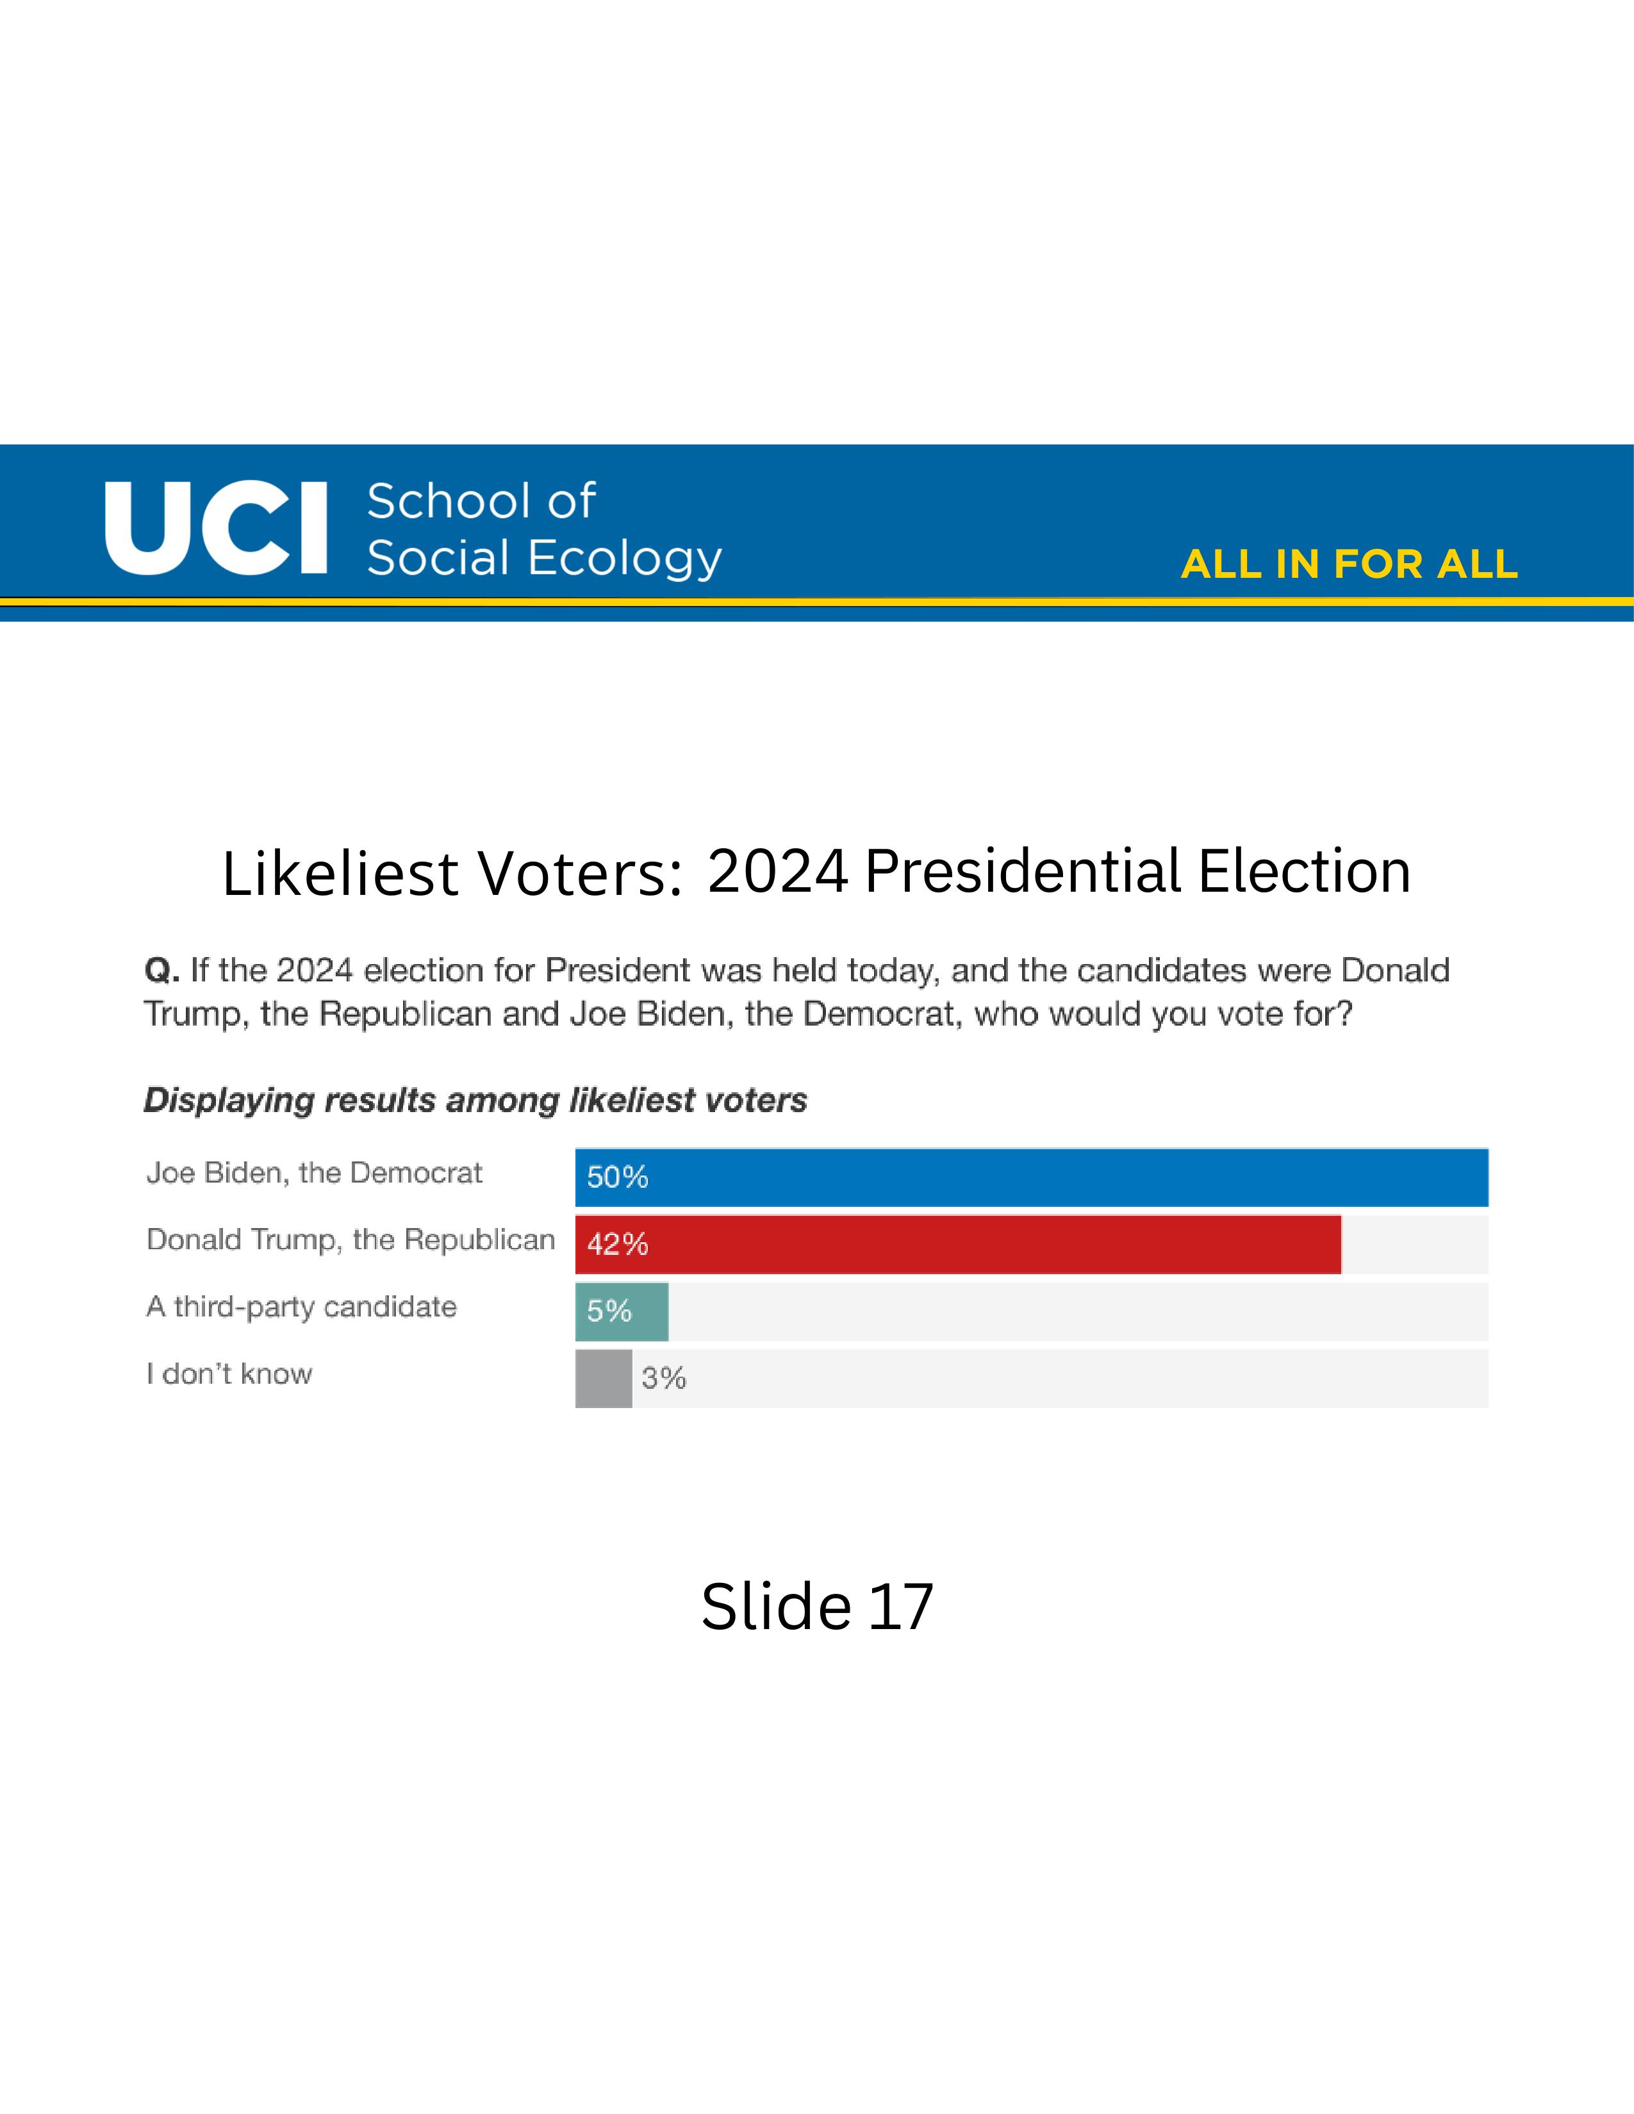
Task: Click the I don't know label
Action: [x=229, y=1373]
